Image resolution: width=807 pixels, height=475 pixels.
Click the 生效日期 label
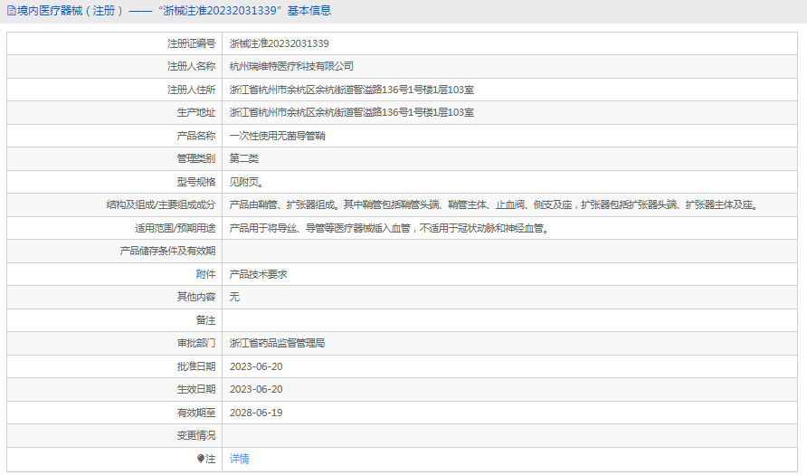tap(196, 389)
